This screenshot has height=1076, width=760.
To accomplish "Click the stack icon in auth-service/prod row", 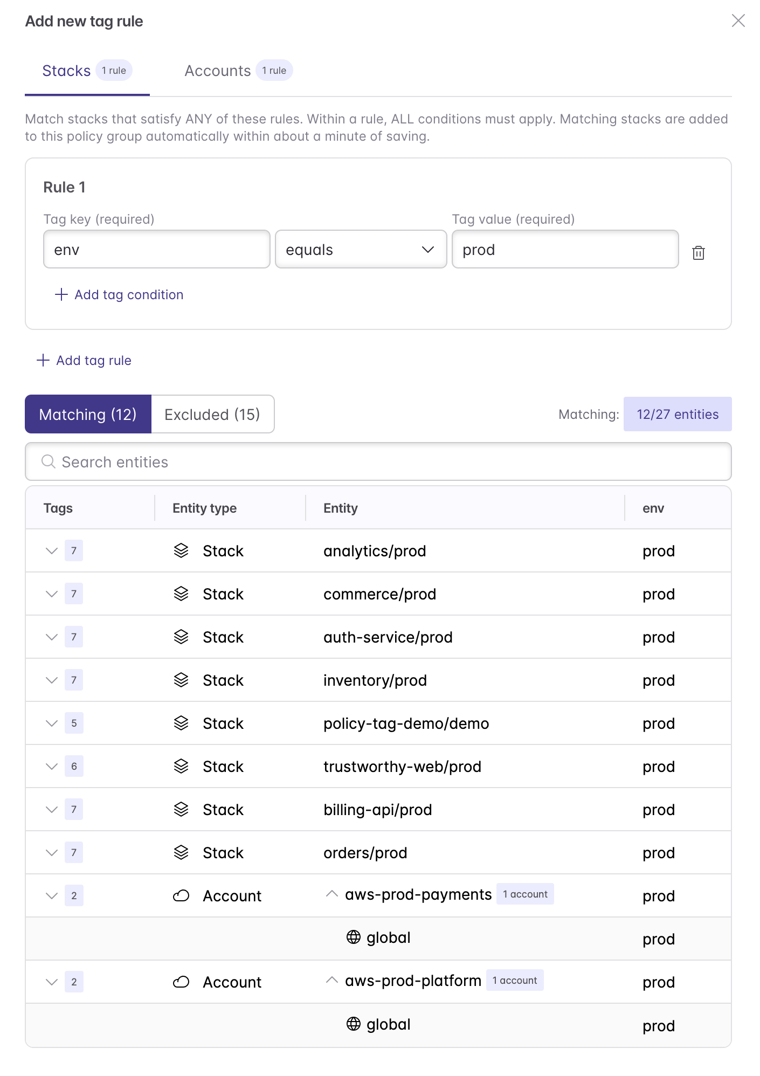I will pos(181,637).
